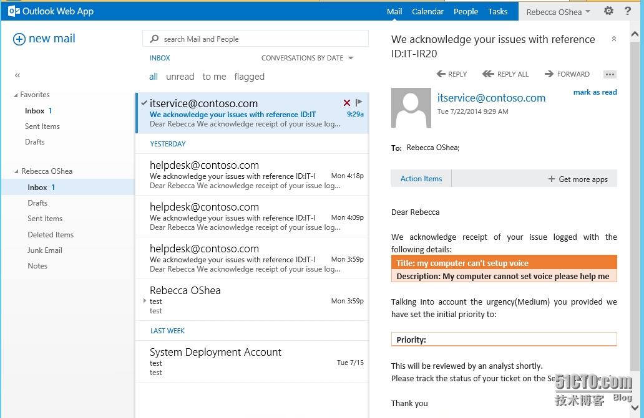
Task: Click the YESTERDAY group header
Action: pyautogui.click(x=168, y=144)
